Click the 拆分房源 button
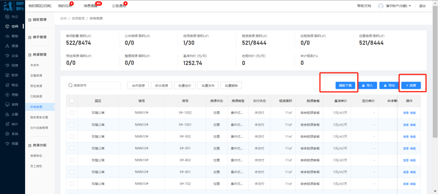The image size is (438, 194). pos(161,85)
